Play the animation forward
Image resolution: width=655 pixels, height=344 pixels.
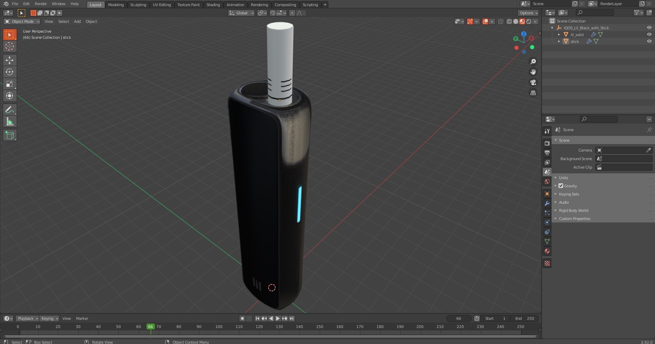click(x=278, y=318)
